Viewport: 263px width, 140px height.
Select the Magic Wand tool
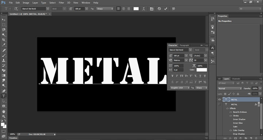pyautogui.click(x=4, y=35)
